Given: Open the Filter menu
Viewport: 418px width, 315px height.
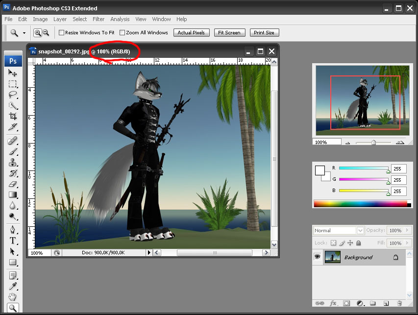Looking at the screenshot, I should click(x=98, y=19).
